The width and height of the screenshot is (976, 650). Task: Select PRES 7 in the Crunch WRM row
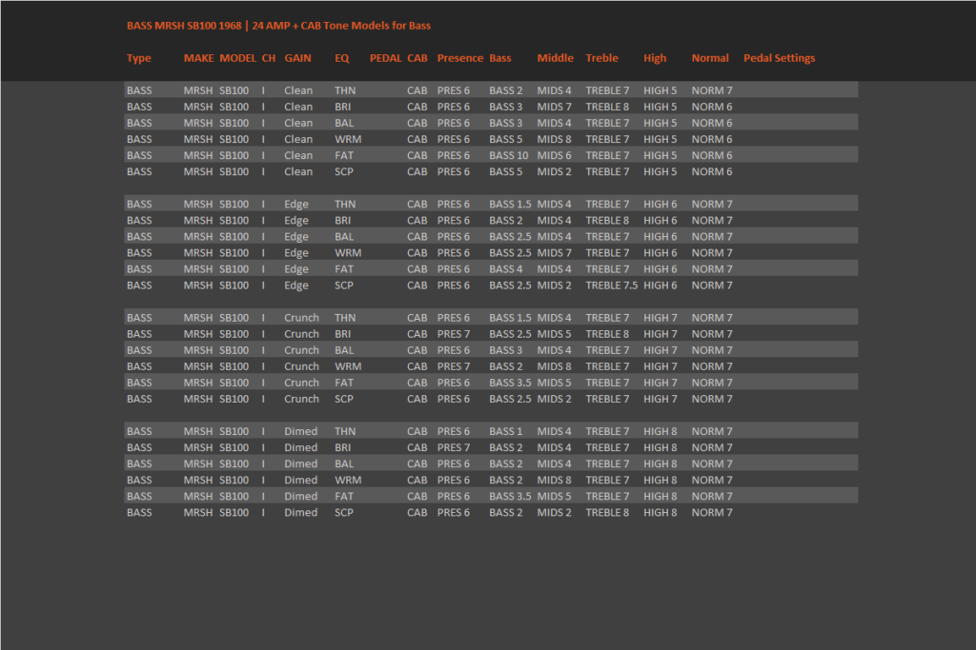[x=453, y=366]
